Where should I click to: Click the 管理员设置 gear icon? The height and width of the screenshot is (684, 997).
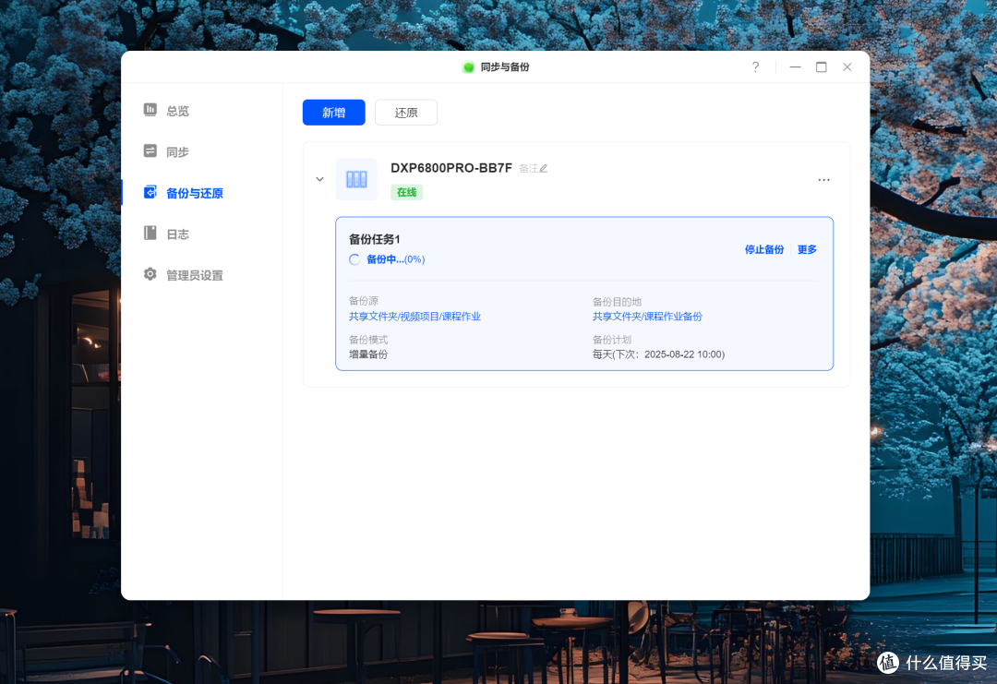[x=150, y=274]
